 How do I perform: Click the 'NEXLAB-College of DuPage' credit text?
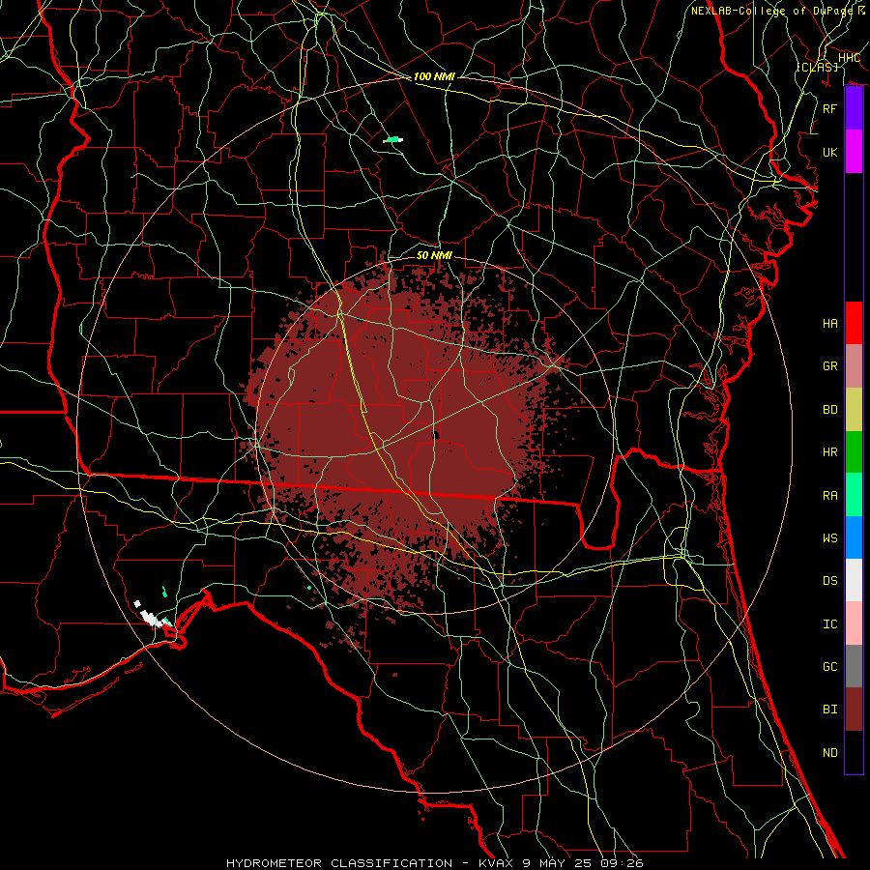[771, 11]
